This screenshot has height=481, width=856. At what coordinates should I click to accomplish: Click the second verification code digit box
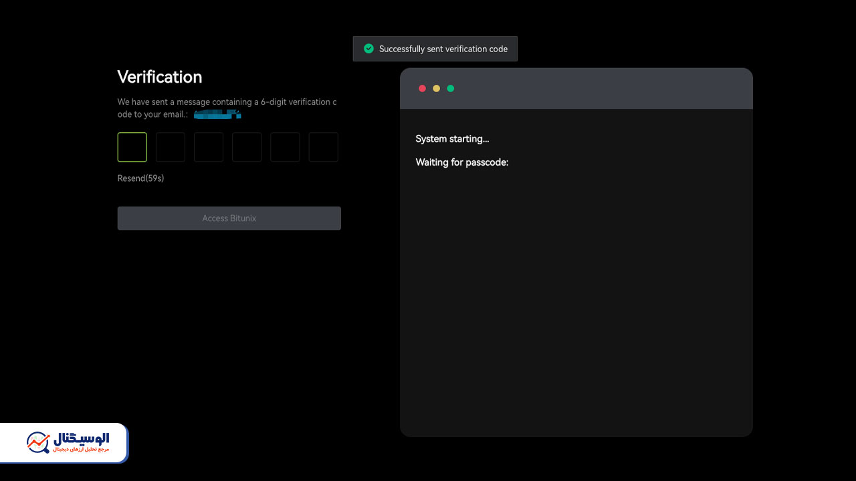(171, 147)
